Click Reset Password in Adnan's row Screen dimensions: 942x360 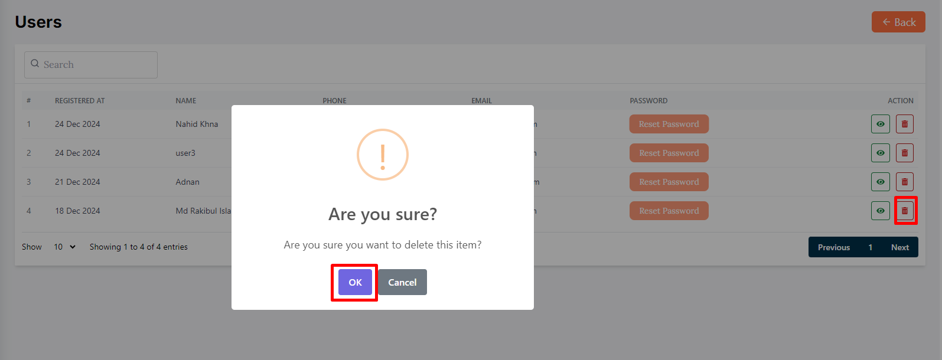click(669, 182)
